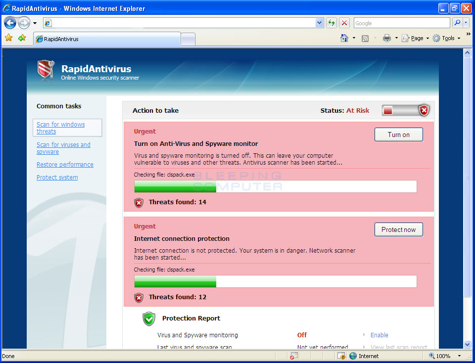The width and height of the screenshot is (475, 363).
Task: Go forward with the Forward arrow button
Action: coord(24,23)
